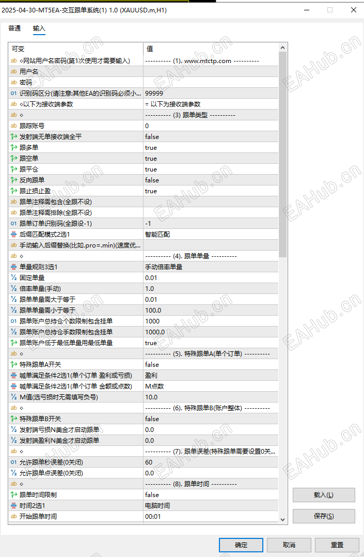Screen dimensions: 364x557
Task: Open the 盈利 condition dropdown
Action: (x=211, y=375)
